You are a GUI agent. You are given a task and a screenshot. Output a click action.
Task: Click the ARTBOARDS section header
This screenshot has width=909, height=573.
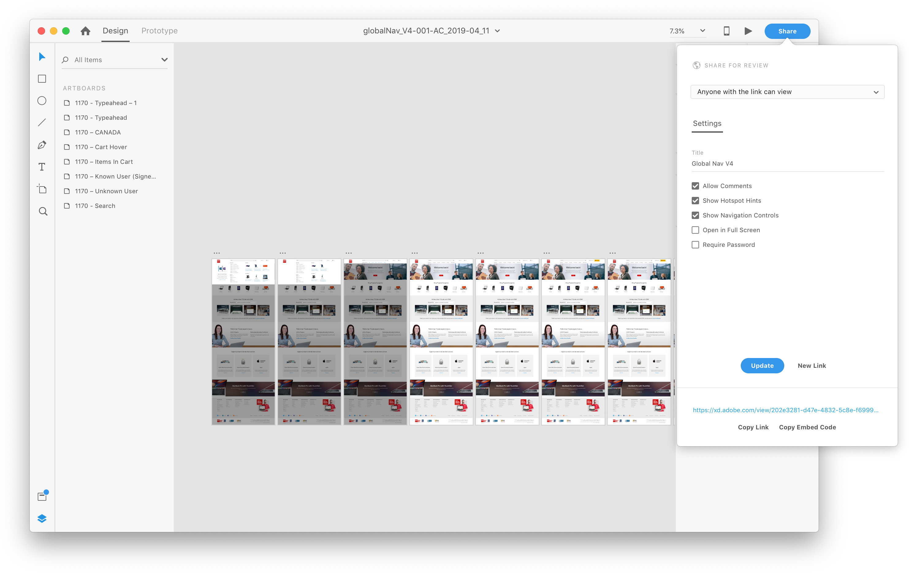(84, 88)
